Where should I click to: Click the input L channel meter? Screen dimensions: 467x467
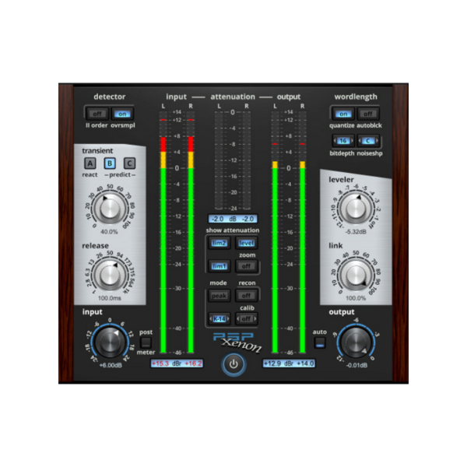pos(163,232)
